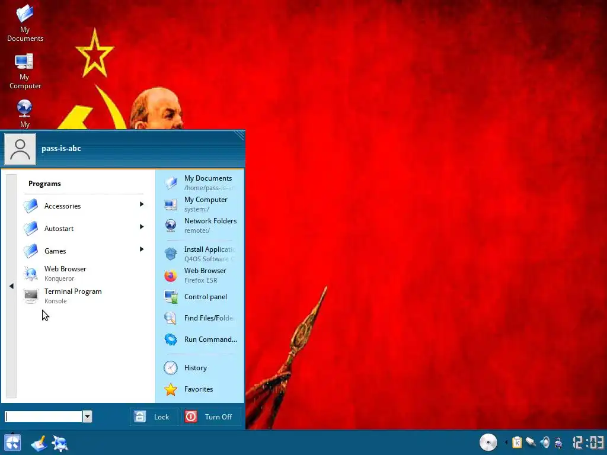
Task: Open Network Folders remote:/ entry
Action: [x=200, y=225]
